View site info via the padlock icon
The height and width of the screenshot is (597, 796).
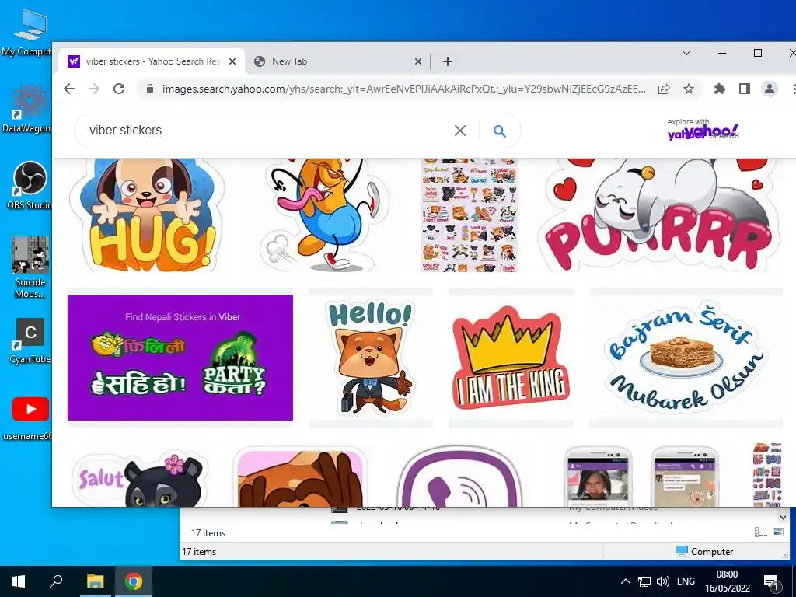click(x=150, y=89)
